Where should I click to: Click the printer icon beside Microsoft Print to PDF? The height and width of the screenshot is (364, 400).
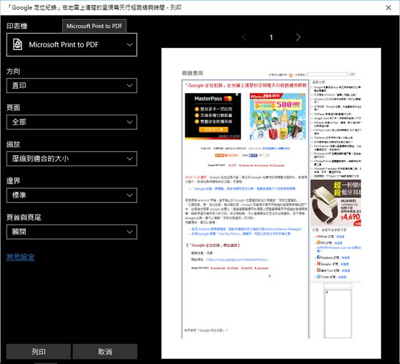click(x=18, y=44)
